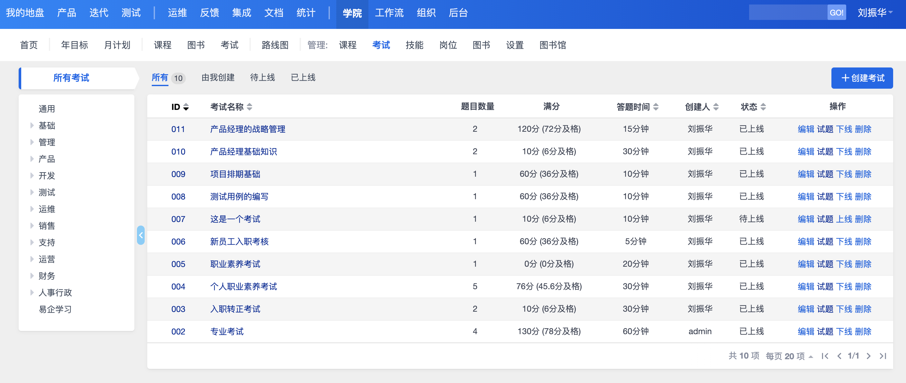The width and height of the screenshot is (906, 383).
Task: Expand the 基础 category tree node
Action: pyautogui.click(x=32, y=125)
